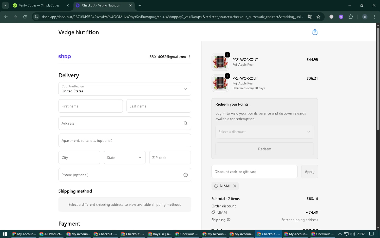View site information icon in address bar
Viewport: 380px width, 238px height.
(36, 17)
